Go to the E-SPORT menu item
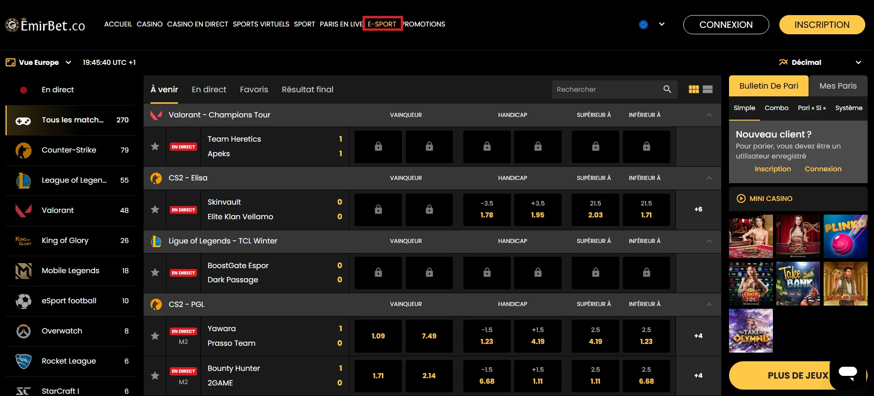The height and width of the screenshot is (396, 874). tap(382, 24)
